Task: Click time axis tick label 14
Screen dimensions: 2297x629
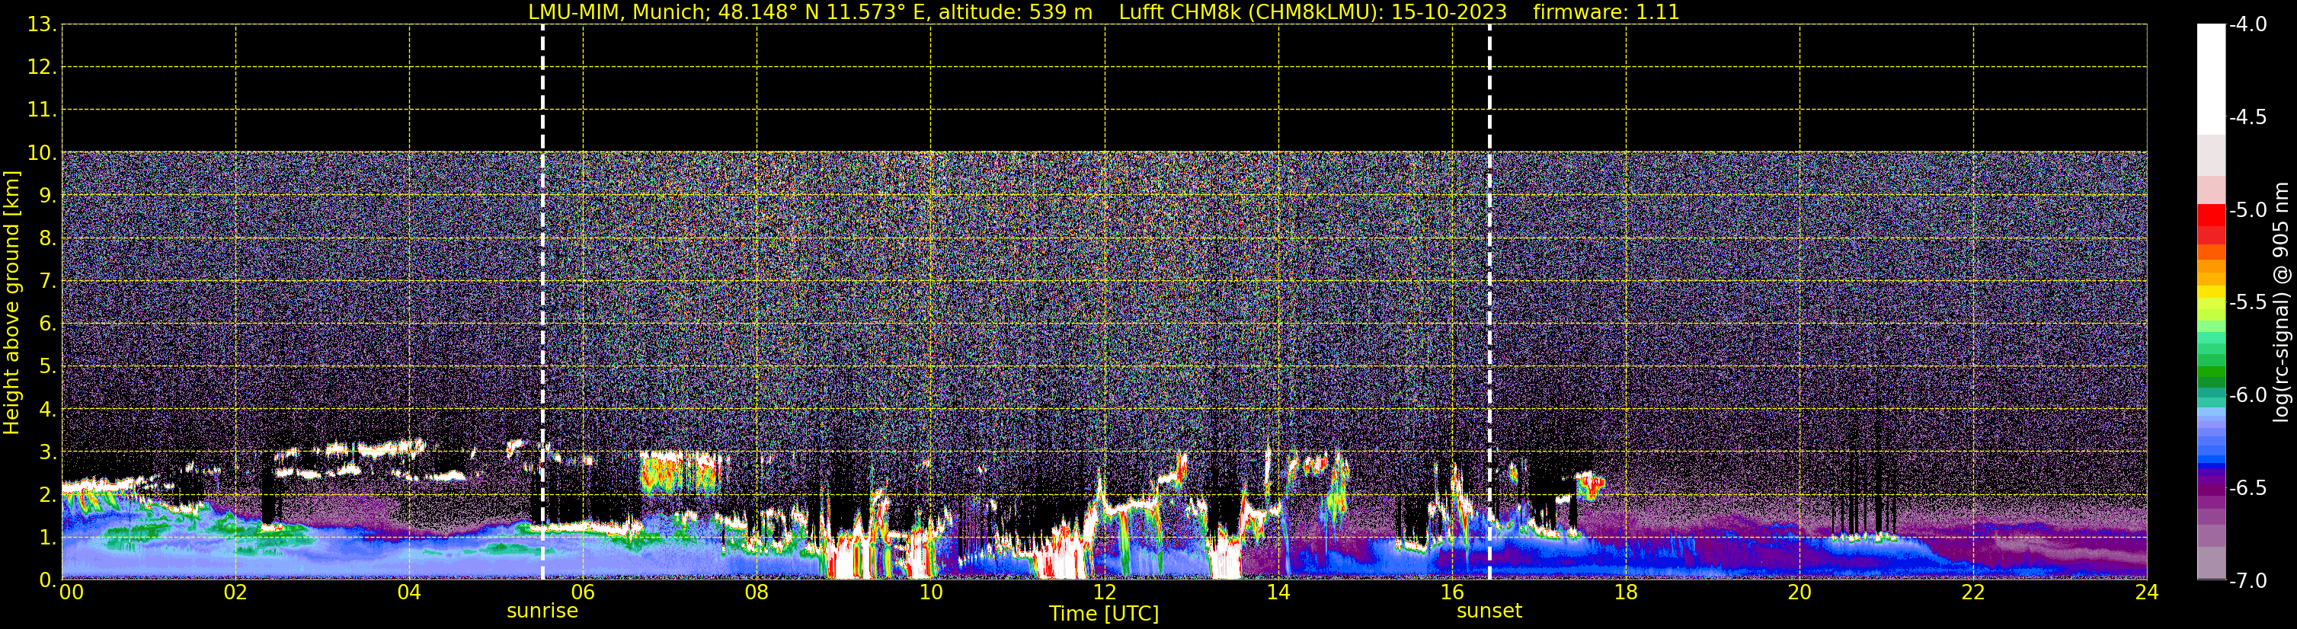Action: (1278, 592)
